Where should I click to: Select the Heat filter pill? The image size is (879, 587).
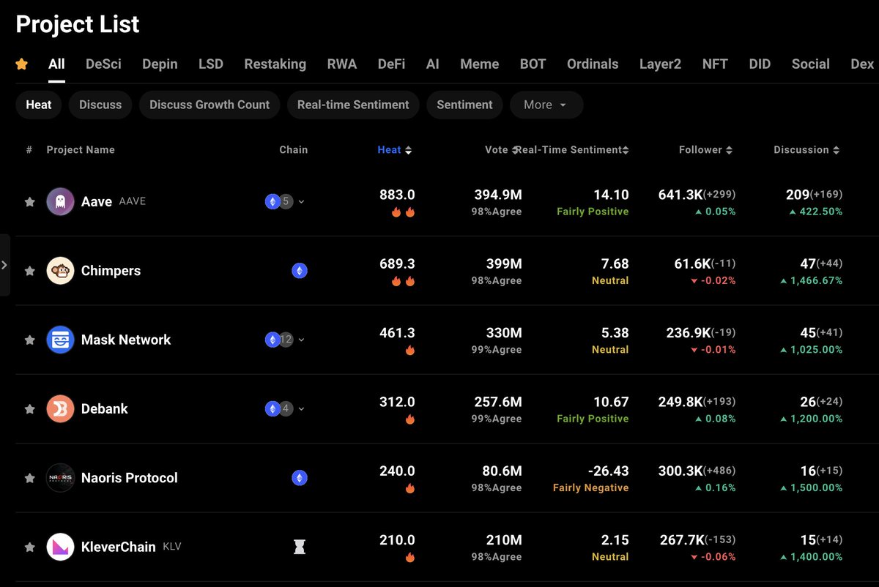(39, 105)
